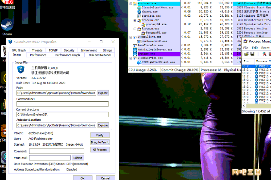The height and width of the screenshot is (180, 271).
Task: Click the folder icon beside explorer.exe
Action: pyautogui.click(x=135, y=4)
